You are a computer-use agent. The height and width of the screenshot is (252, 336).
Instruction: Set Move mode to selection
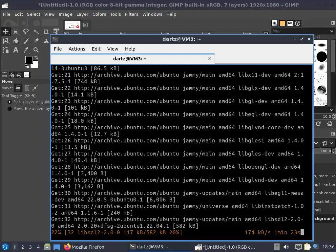(x=27, y=88)
